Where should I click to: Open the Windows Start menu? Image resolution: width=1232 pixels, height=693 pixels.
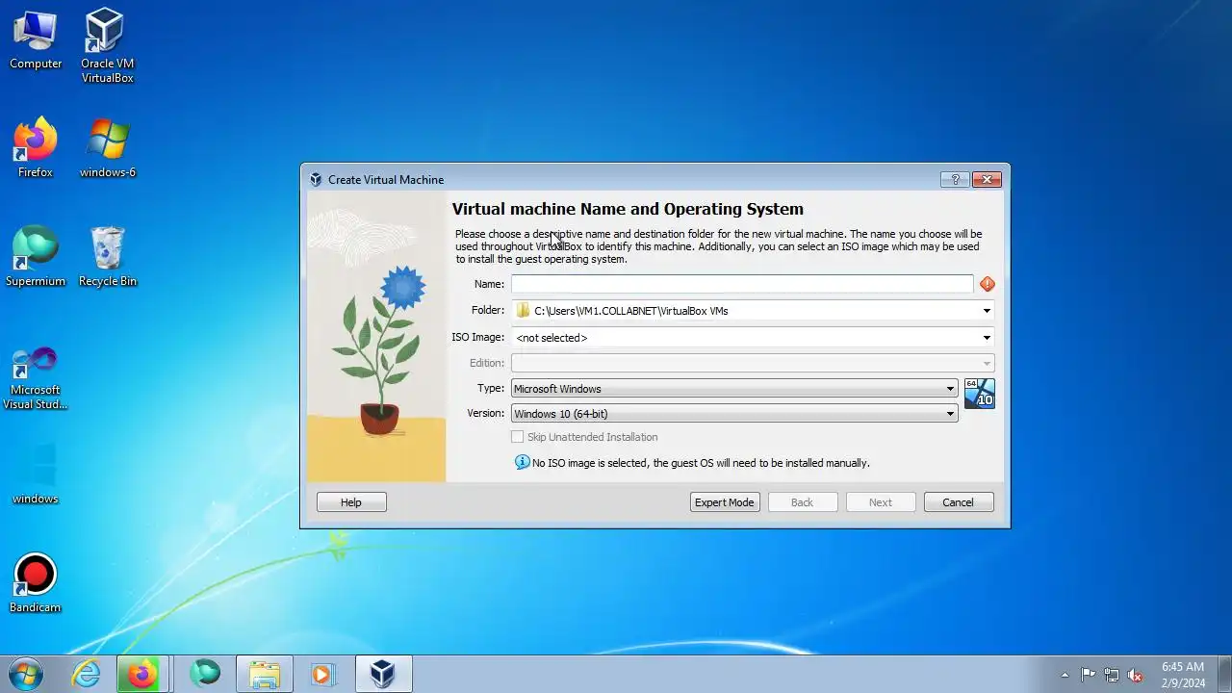pyautogui.click(x=25, y=673)
